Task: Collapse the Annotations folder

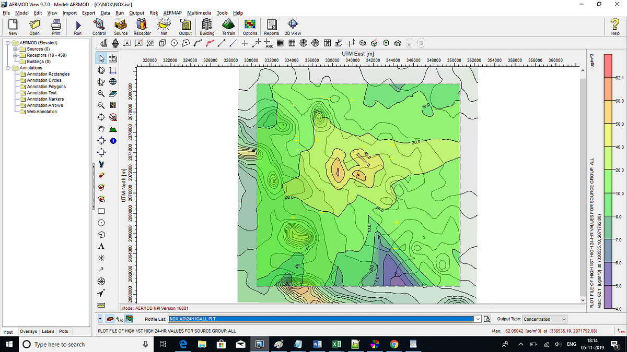Action: coord(7,67)
